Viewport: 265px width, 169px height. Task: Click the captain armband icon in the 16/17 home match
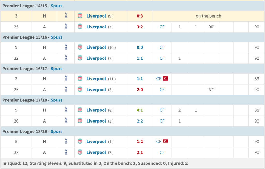point(165,79)
